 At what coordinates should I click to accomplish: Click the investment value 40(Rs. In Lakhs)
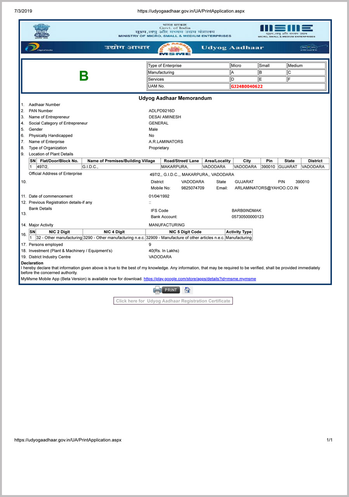click(164, 250)
